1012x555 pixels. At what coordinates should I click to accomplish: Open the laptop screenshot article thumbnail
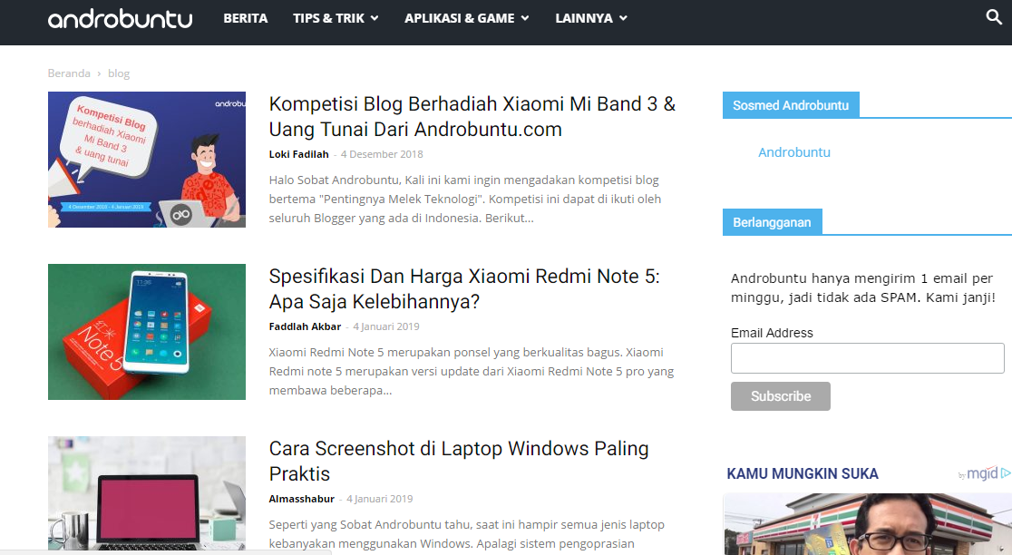coord(147,493)
